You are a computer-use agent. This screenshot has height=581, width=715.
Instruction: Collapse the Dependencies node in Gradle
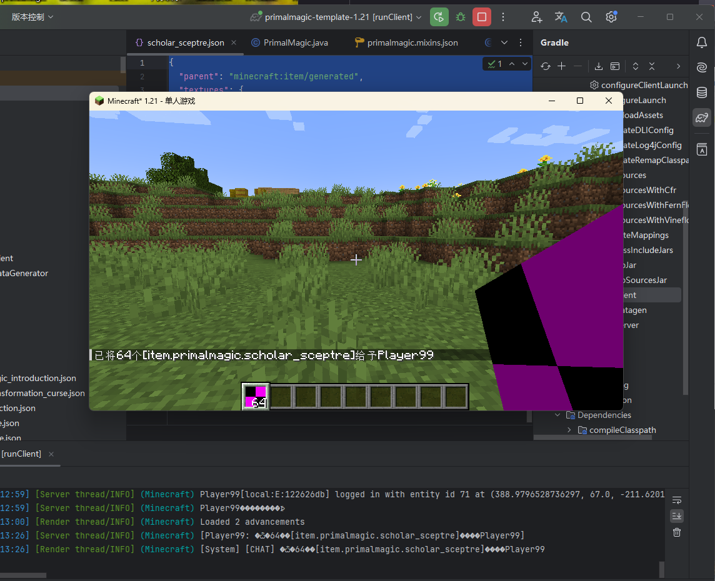[x=557, y=415]
